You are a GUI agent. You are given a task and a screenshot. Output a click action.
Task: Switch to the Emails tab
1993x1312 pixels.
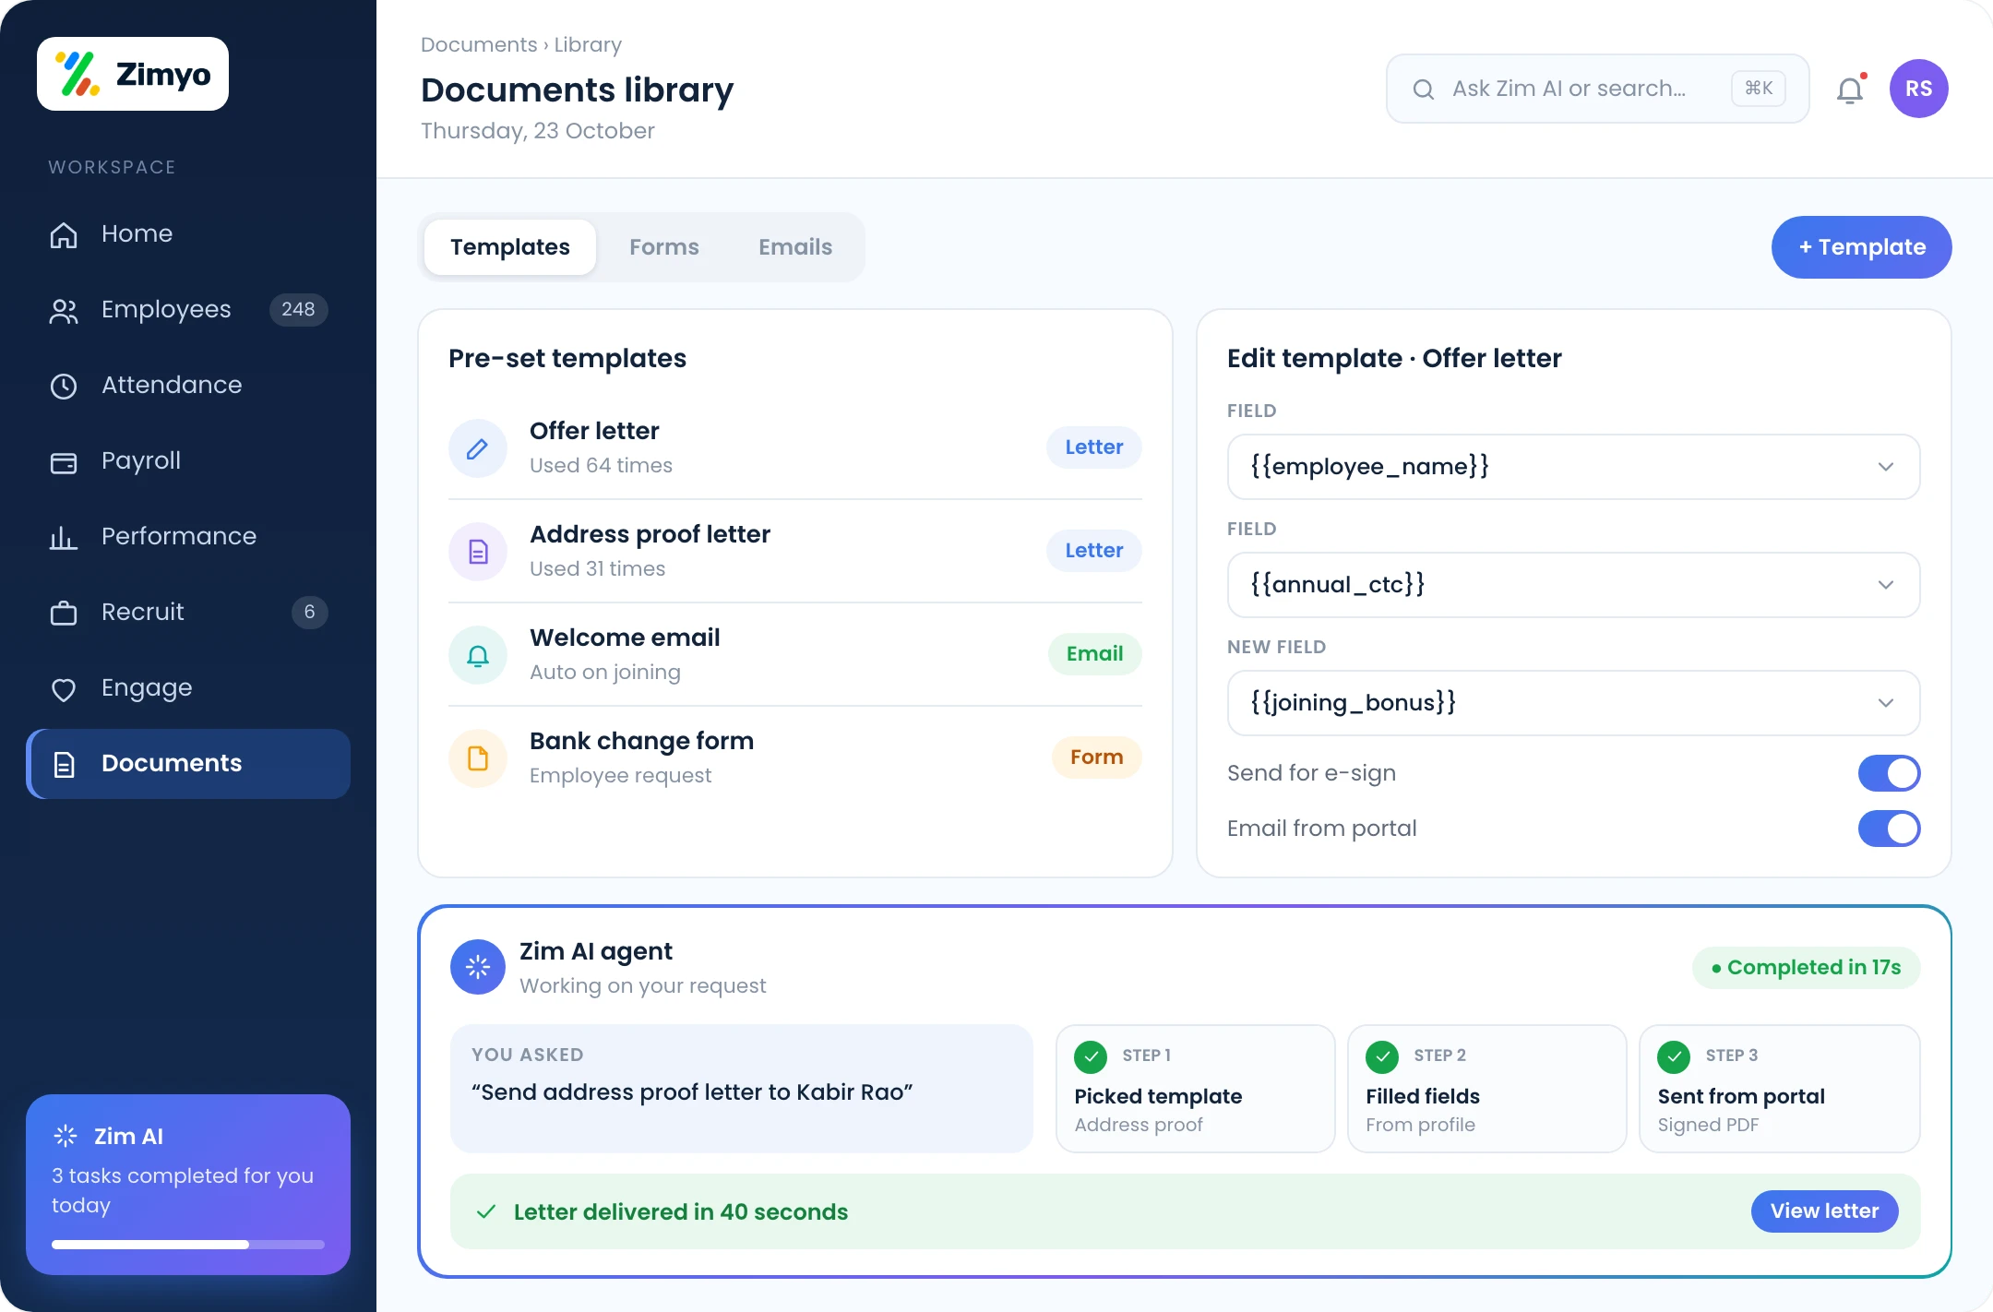click(795, 247)
